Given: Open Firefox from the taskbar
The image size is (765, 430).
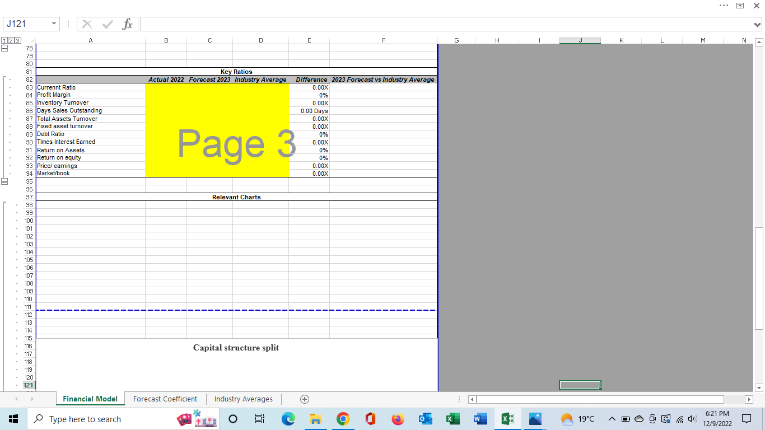Looking at the screenshot, I should (x=398, y=418).
